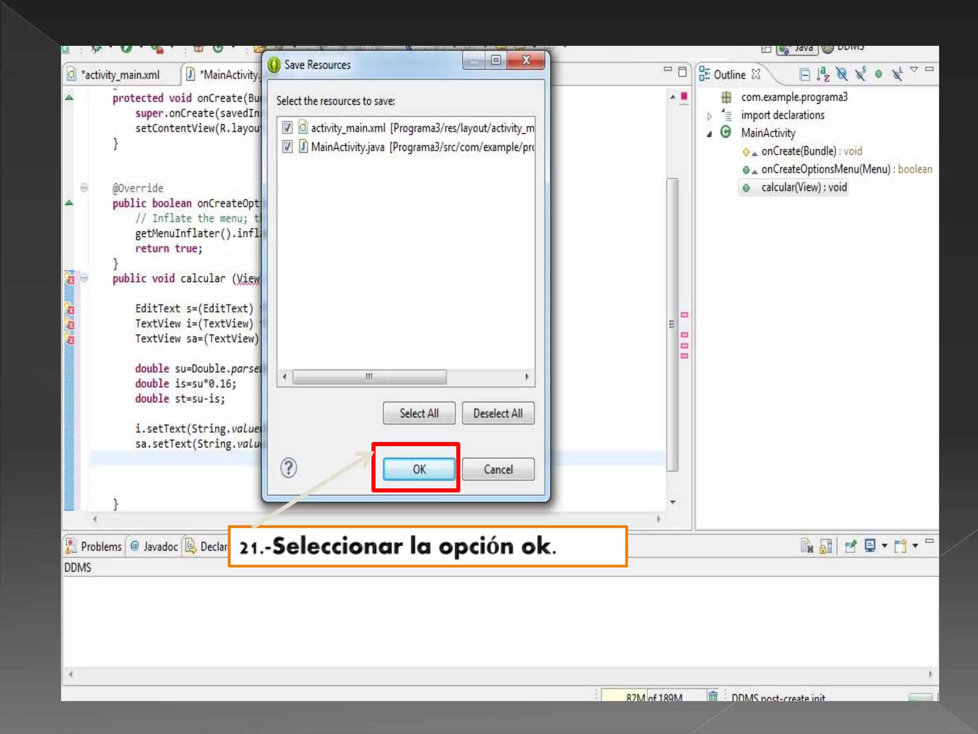
Task: Click the help question mark icon
Action: tap(288, 468)
